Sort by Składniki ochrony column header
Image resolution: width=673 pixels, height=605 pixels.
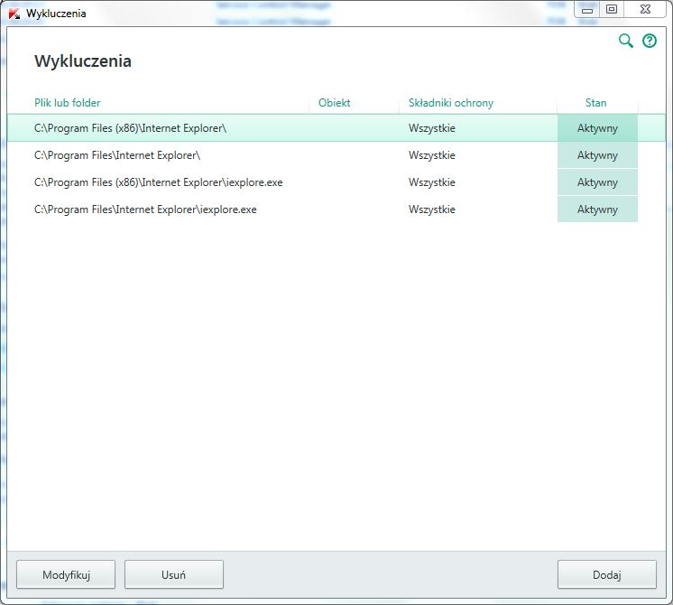(451, 103)
